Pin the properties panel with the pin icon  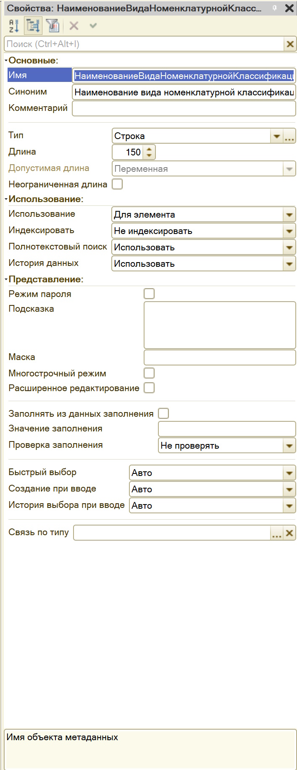tap(275, 8)
